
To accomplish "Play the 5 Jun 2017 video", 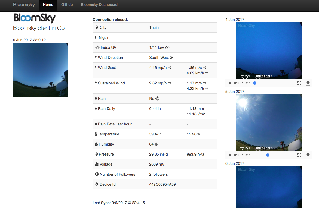I will [230, 155].
